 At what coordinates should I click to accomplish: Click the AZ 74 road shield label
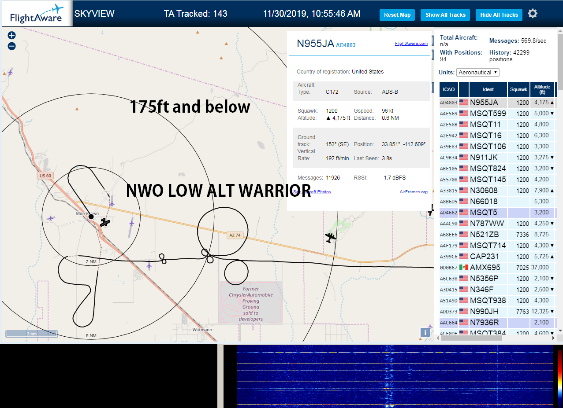pyautogui.click(x=235, y=235)
